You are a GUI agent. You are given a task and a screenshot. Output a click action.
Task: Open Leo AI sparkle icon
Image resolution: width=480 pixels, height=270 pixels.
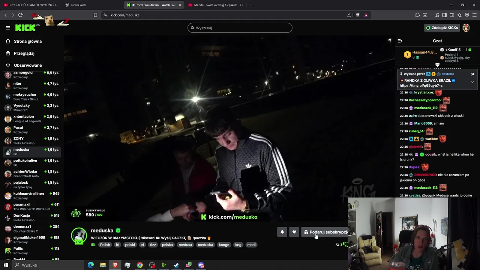tap(459, 15)
